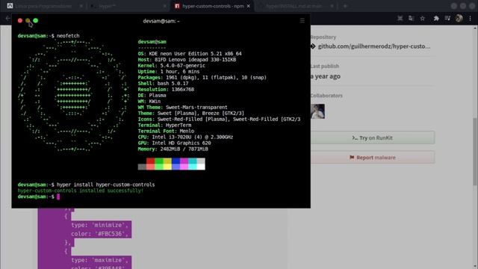Open the media control playlist icon
Image resolution: width=478 pixels, height=269 pixels.
tap(447, 18)
